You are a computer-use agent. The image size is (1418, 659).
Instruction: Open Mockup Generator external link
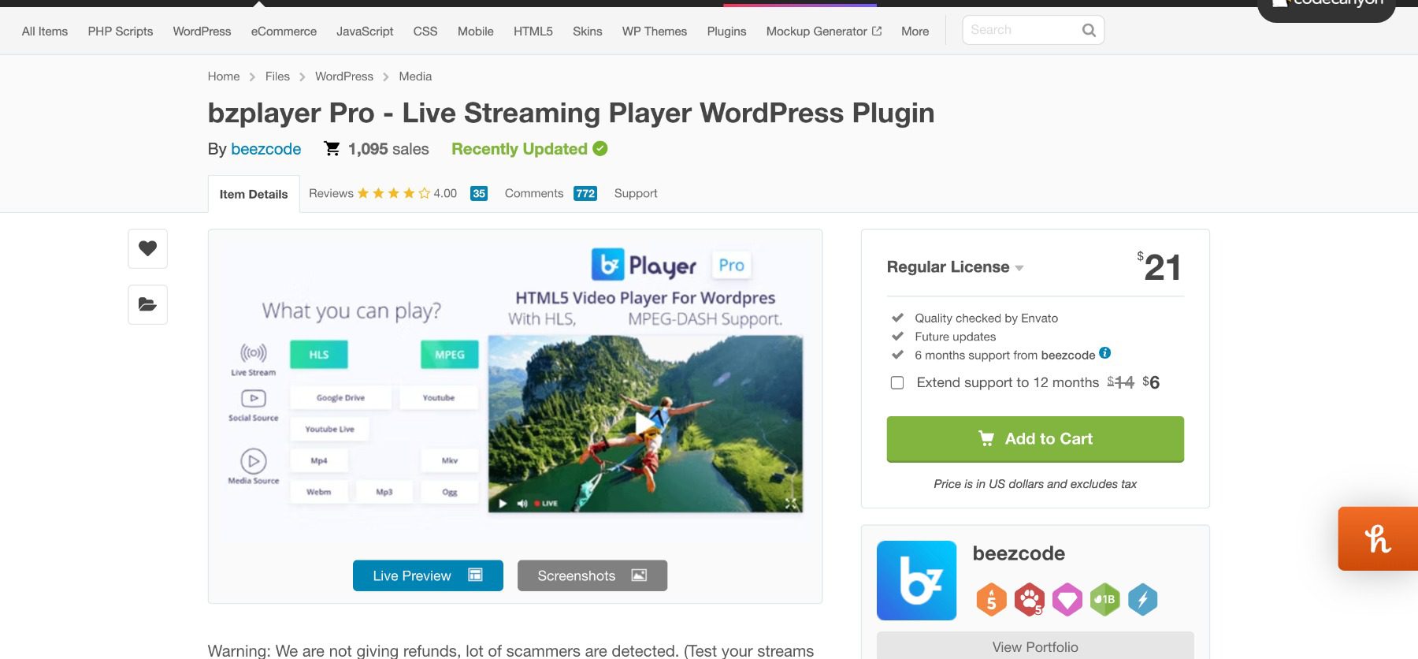pyautogui.click(x=824, y=32)
